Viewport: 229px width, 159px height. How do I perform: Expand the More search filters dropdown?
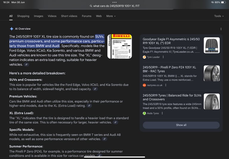(111, 16)
